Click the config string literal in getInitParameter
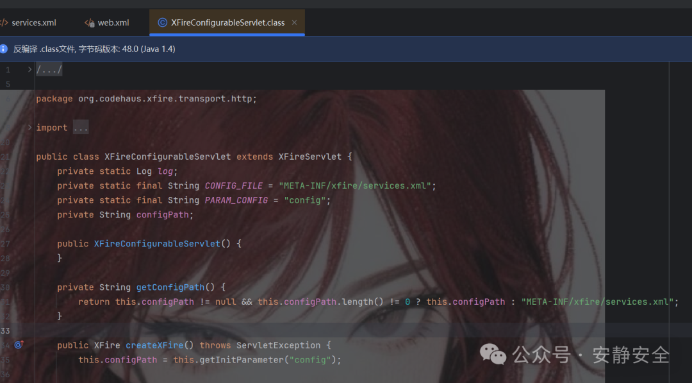The height and width of the screenshot is (383, 692). [310, 359]
